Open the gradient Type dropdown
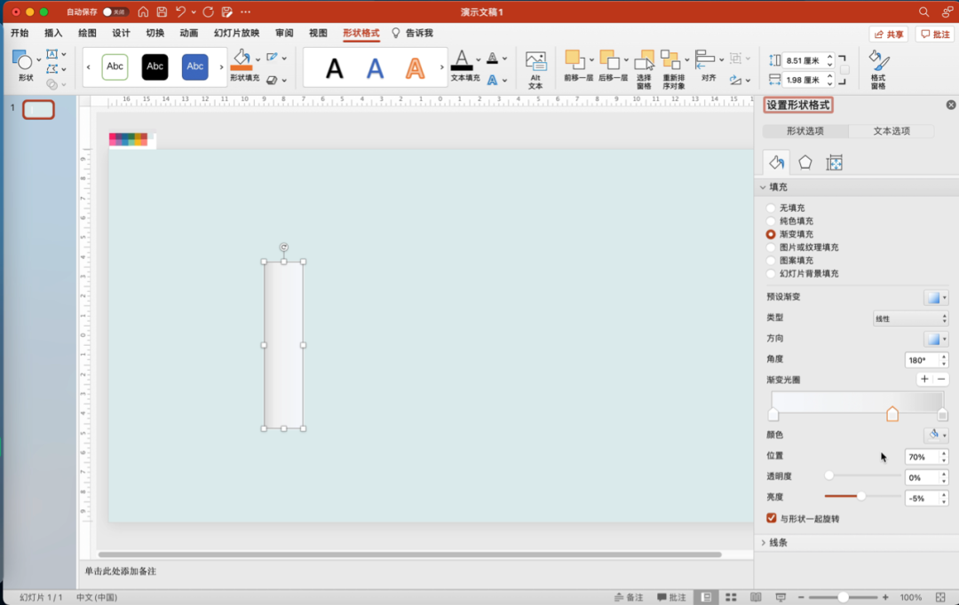 click(910, 318)
